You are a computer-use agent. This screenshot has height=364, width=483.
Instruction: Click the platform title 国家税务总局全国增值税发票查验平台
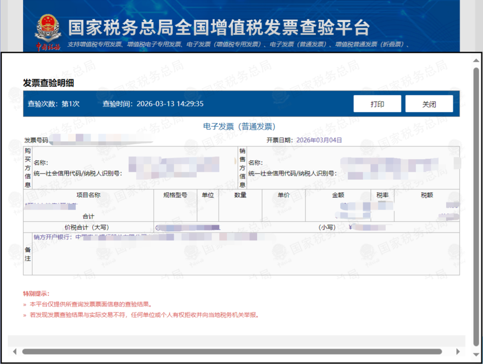coord(219,27)
